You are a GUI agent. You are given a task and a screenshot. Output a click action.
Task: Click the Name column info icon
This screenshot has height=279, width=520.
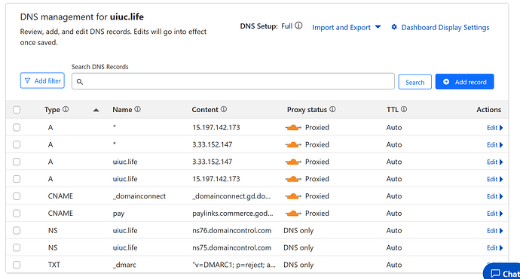(137, 109)
